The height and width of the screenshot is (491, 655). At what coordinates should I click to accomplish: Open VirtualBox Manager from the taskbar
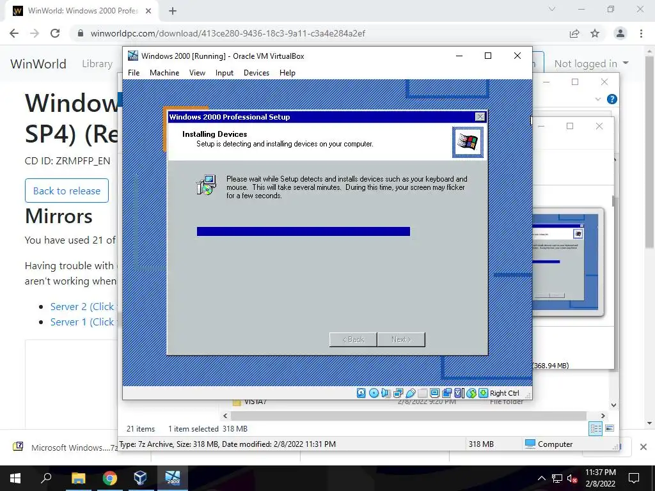[x=140, y=478]
